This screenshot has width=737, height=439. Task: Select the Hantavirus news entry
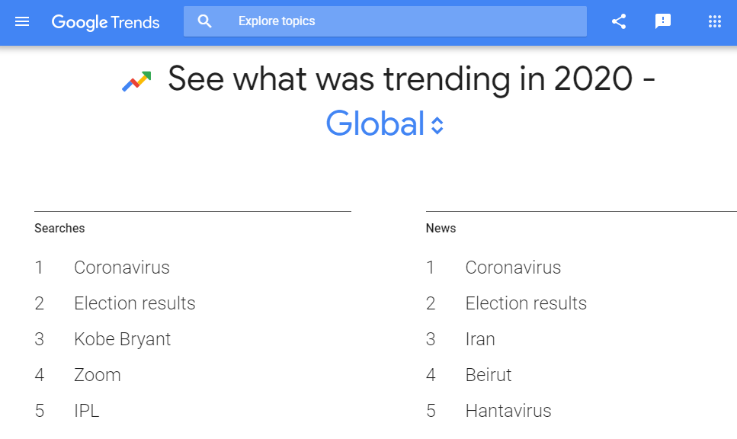click(508, 411)
